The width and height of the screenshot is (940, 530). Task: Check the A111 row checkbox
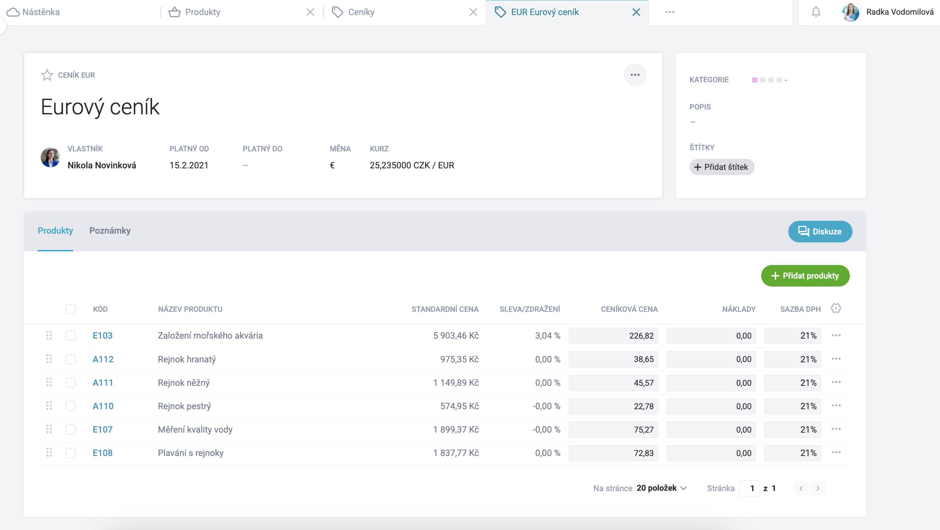click(x=71, y=382)
